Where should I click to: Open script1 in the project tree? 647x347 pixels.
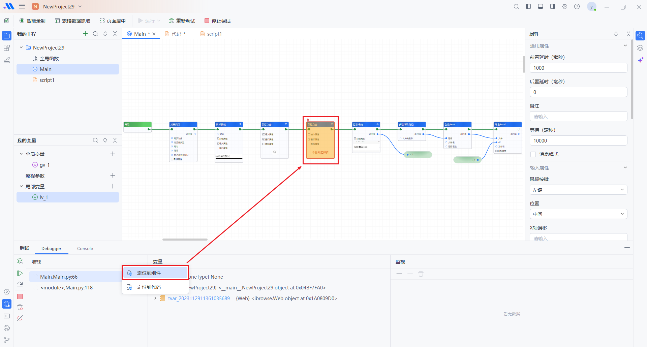pyautogui.click(x=47, y=80)
